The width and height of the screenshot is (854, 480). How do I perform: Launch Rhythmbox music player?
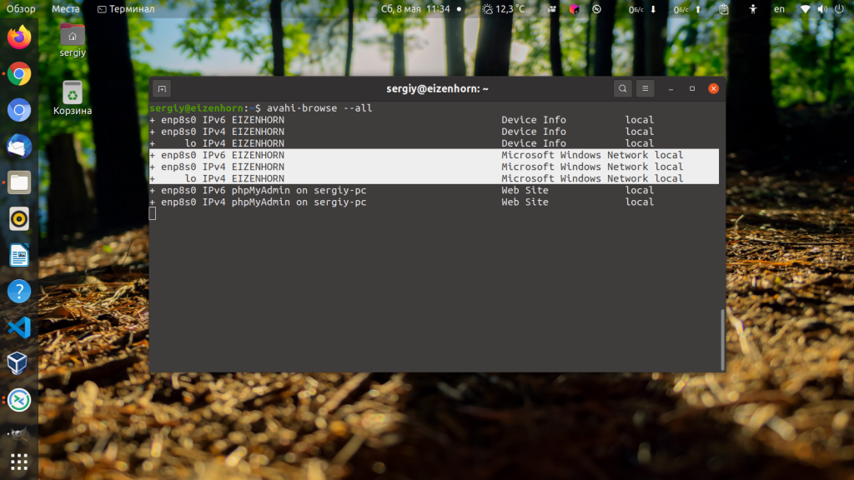coord(19,219)
